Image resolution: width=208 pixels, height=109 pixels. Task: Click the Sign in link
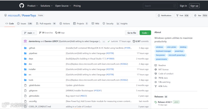coord(183,6)
